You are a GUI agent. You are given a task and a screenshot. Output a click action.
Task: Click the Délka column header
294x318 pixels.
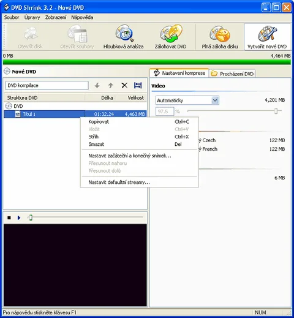100,98
